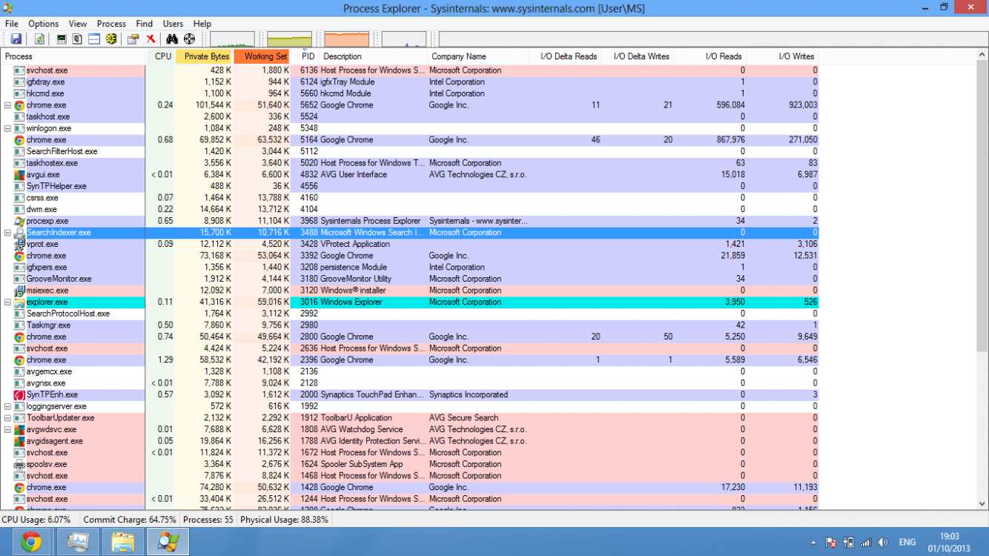Click the vertical scrollbar down arrow
989x556 pixels.
pos(982,503)
